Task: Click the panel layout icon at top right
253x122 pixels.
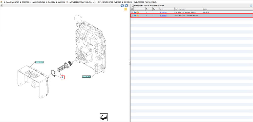Action: click(x=251, y=6)
